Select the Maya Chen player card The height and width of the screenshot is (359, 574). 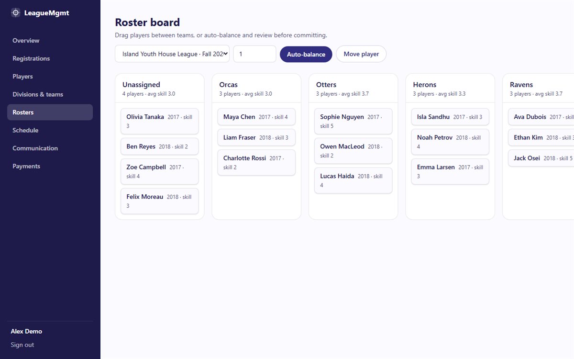click(x=256, y=117)
